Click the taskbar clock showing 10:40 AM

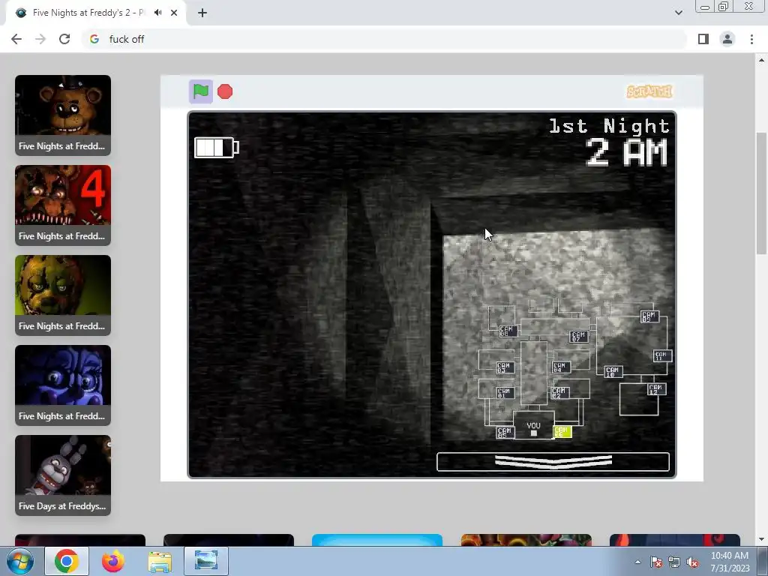pos(730,562)
